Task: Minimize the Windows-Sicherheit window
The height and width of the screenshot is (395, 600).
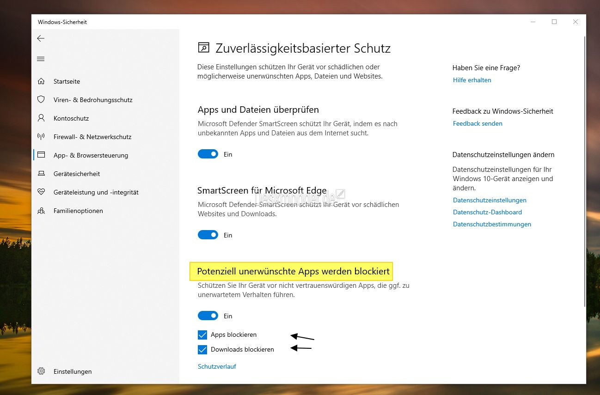Action: (533, 22)
